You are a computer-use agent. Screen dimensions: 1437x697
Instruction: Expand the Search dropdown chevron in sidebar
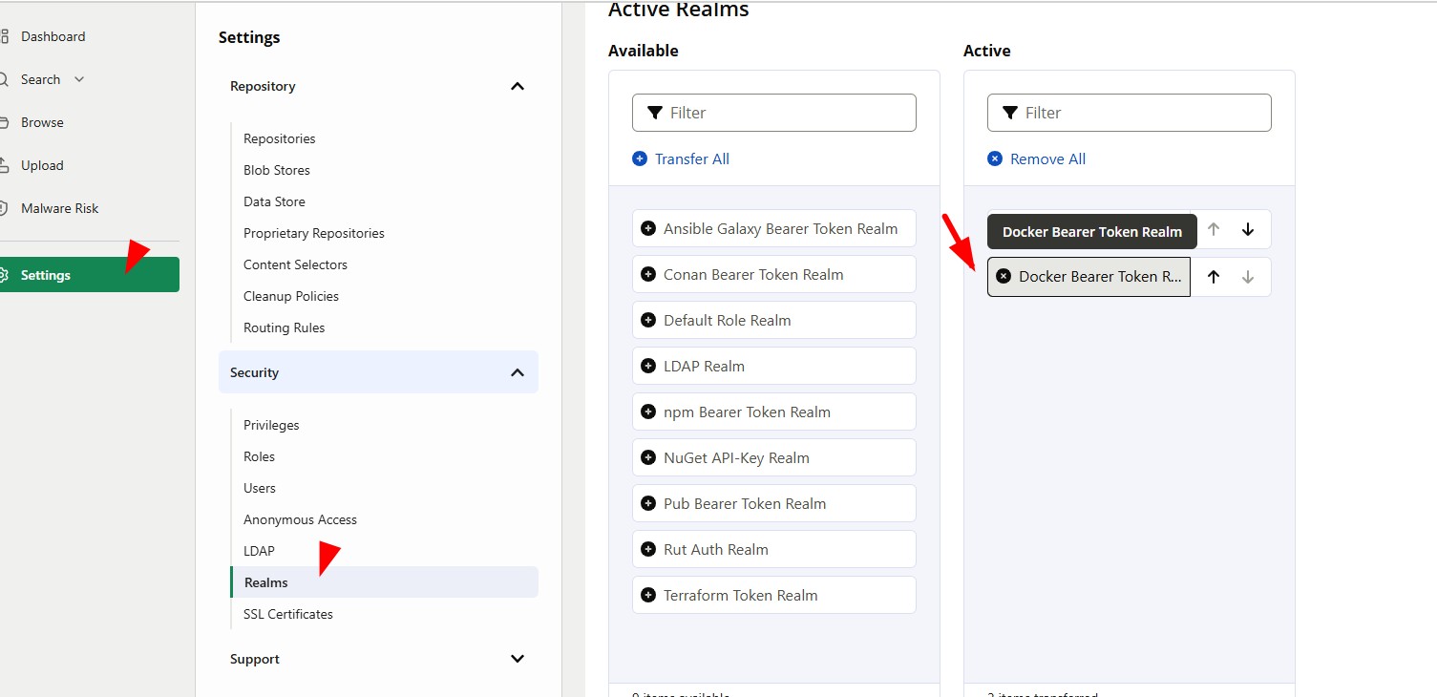click(79, 79)
